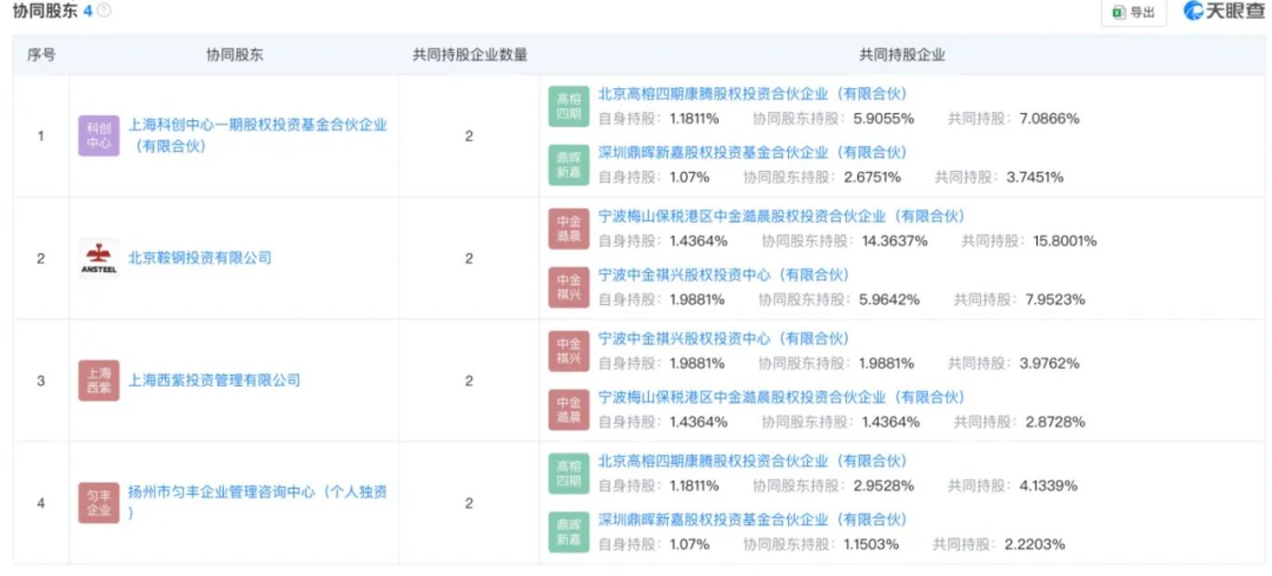This screenshot has height=576, width=1272.
Task: Open 深圳鼎晖新嘉股权投资基金 link in first row
Action: coord(752,152)
